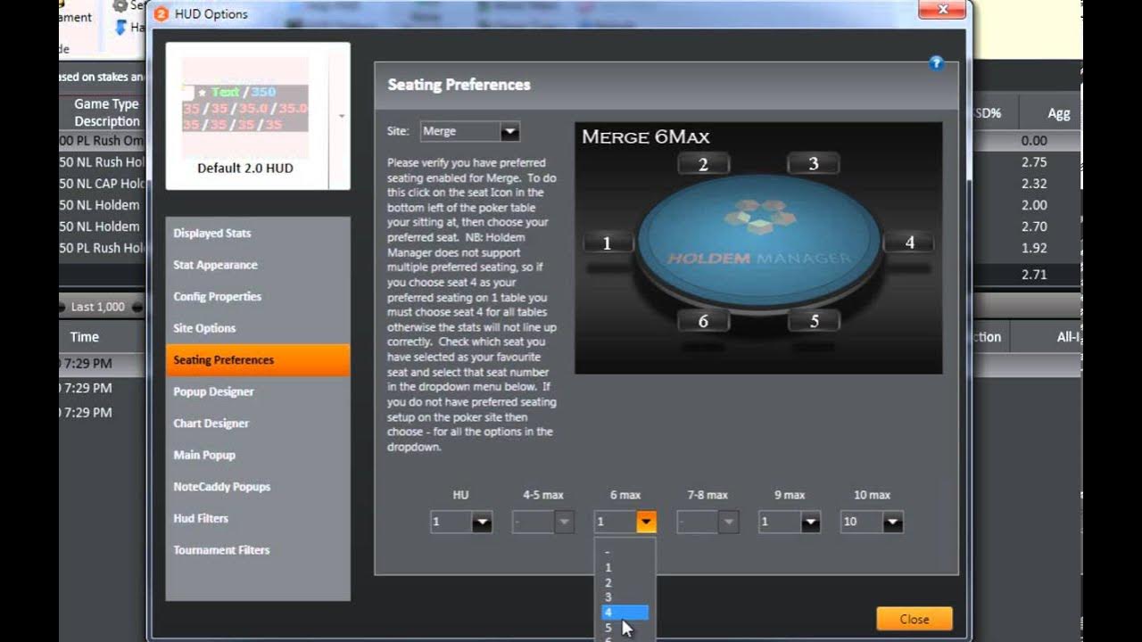Choose highlighted seat 4 in the 6 max list

[x=625, y=613]
